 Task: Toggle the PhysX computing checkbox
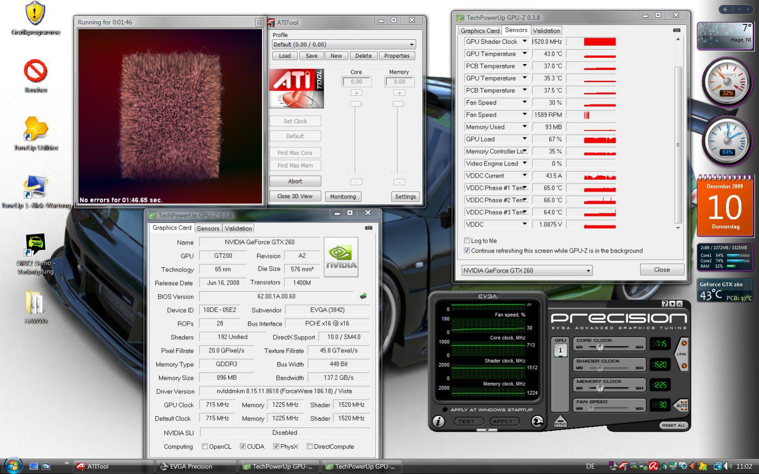[276, 446]
